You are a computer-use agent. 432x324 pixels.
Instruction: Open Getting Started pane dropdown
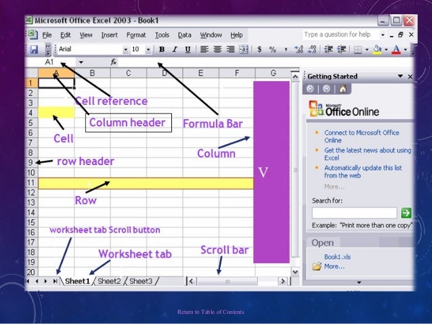point(400,76)
